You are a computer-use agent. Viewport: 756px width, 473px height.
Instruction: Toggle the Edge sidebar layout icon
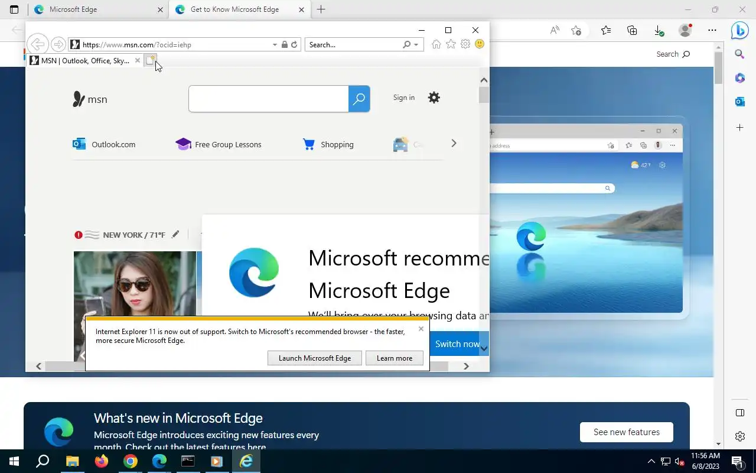[739, 413]
